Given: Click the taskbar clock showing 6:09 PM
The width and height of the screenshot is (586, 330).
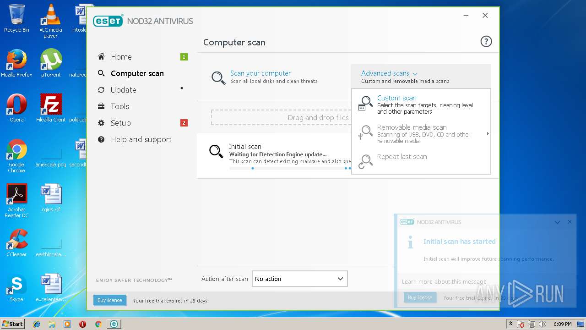Looking at the screenshot, I should 562,324.
